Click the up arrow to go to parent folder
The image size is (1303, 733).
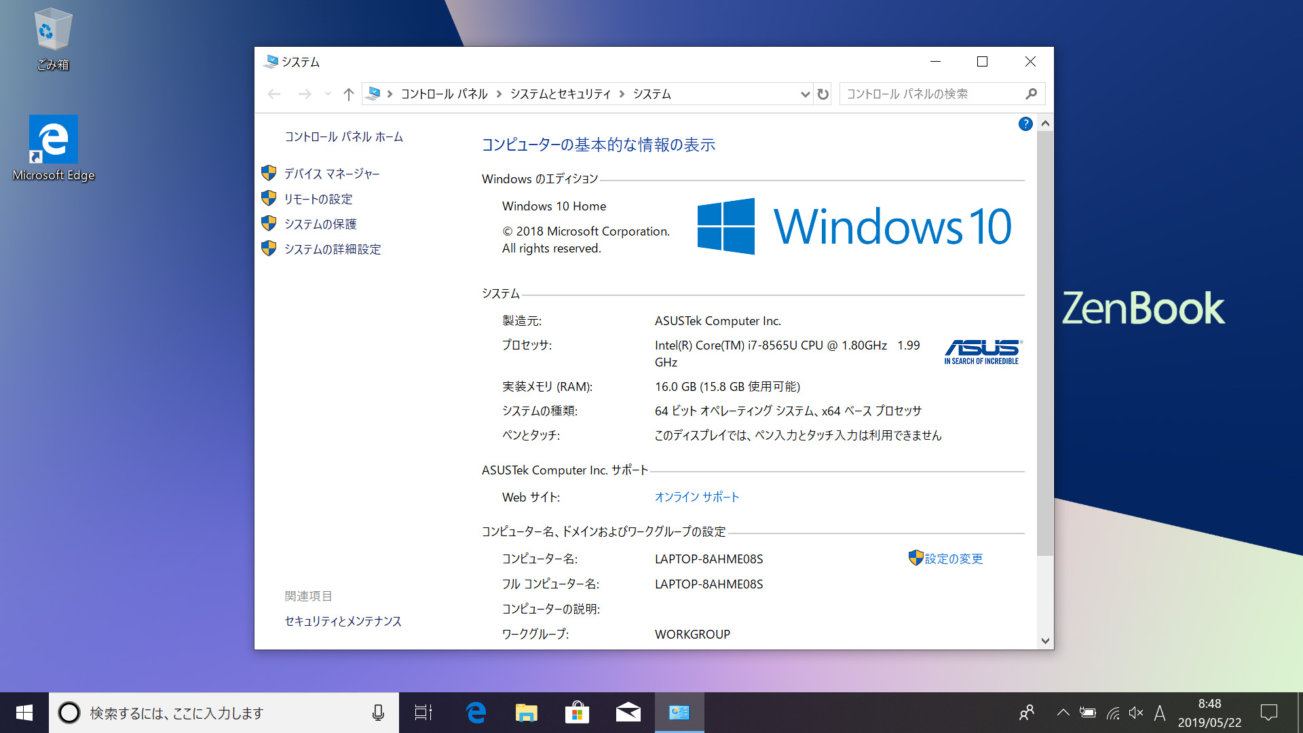tap(349, 94)
